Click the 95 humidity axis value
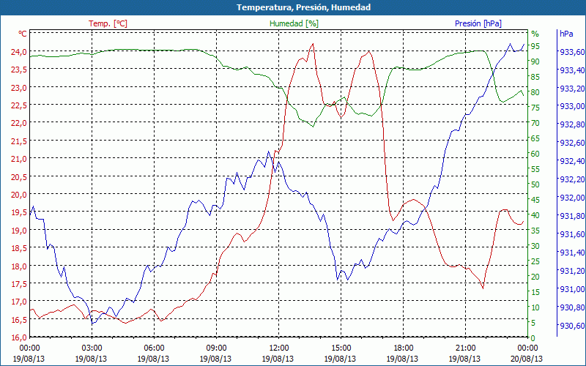This screenshot has width=586, height=366. tap(535, 46)
